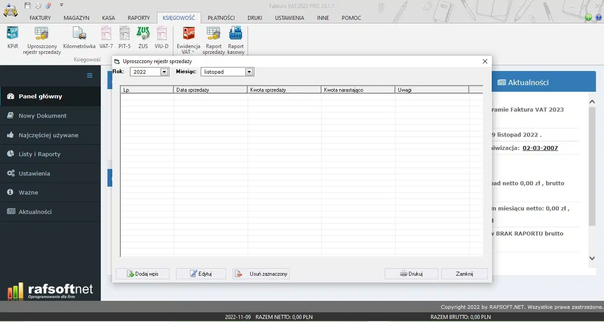Select Nowy Dokument in the sidebar
Viewport: 604px width, 322px height.
point(42,116)
